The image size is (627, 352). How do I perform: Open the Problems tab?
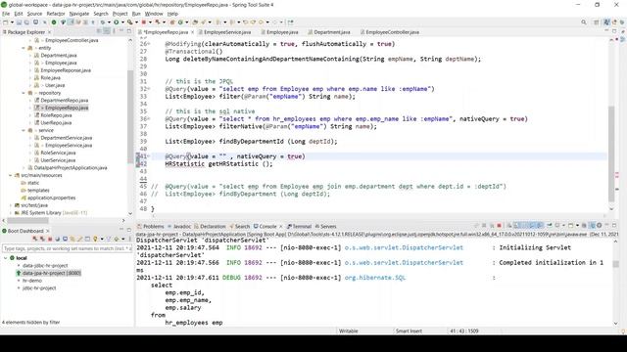click(x=153, y=226)
